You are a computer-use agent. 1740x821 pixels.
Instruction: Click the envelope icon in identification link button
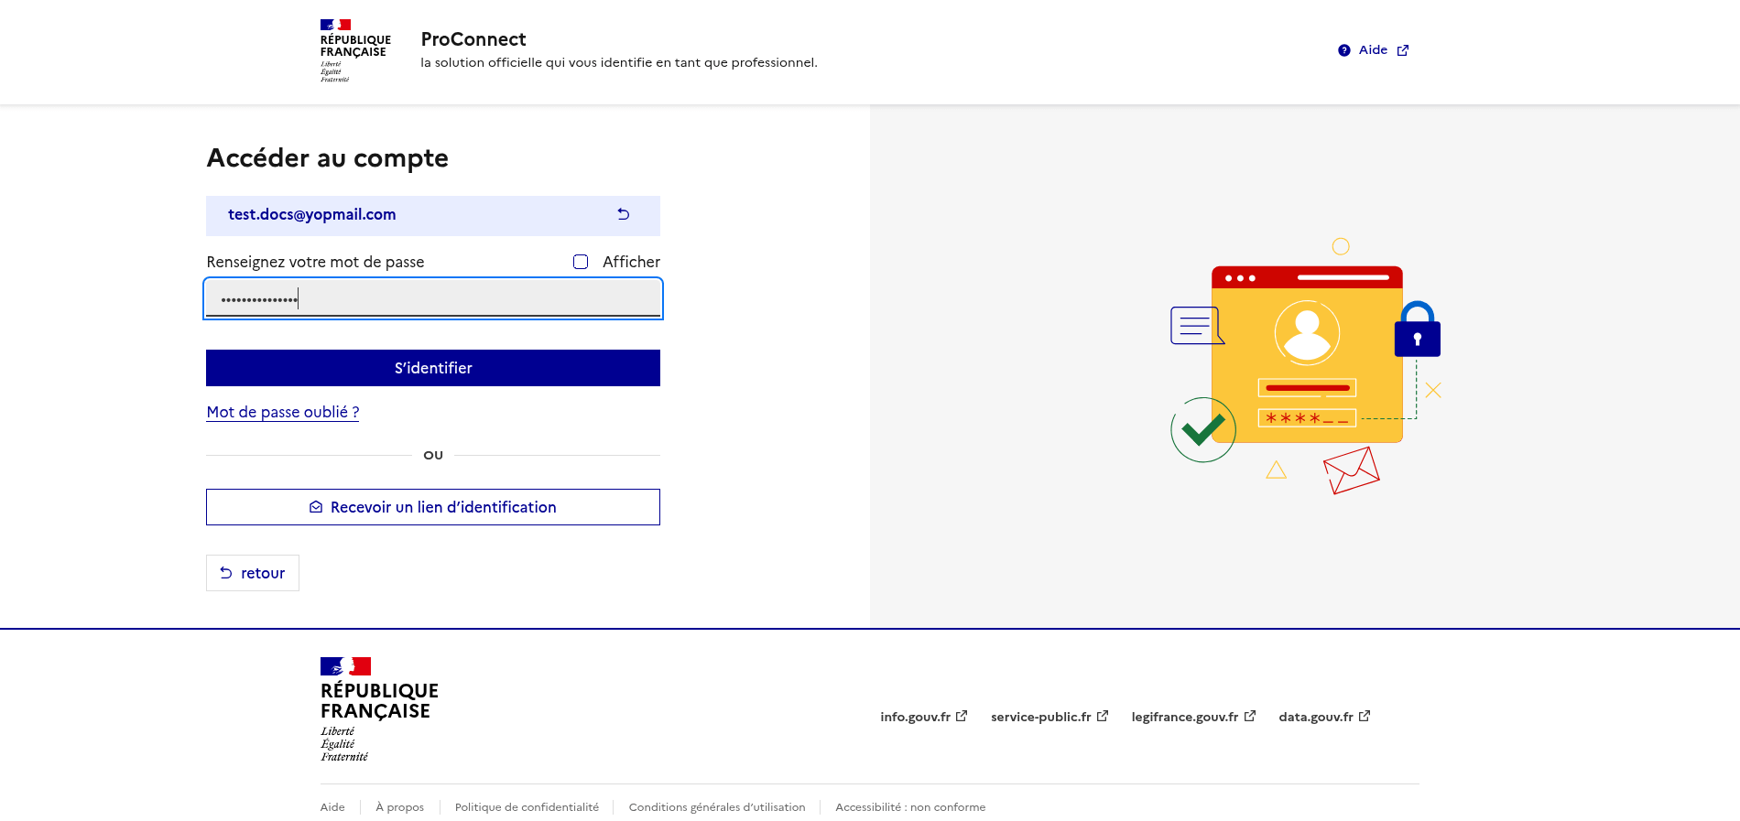316,507
